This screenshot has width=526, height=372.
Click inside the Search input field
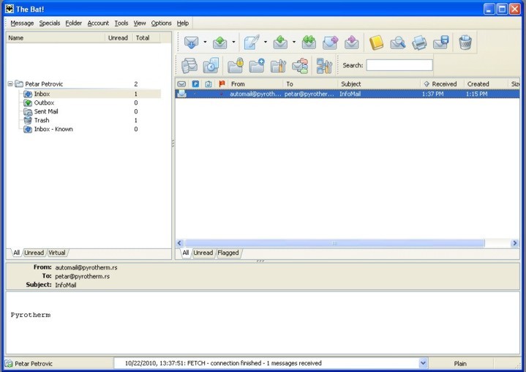[x=399, y=65]
